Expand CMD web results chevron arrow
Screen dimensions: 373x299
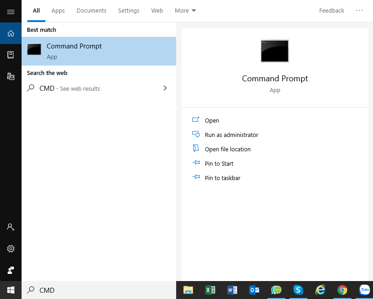(x=165, y=88)
